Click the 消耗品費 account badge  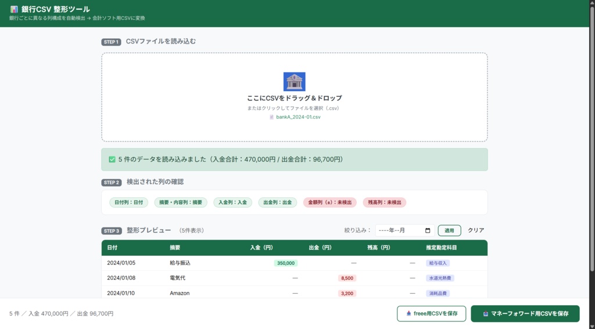pos(438,294)
